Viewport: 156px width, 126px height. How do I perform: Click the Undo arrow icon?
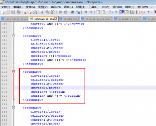pos(60,12)
